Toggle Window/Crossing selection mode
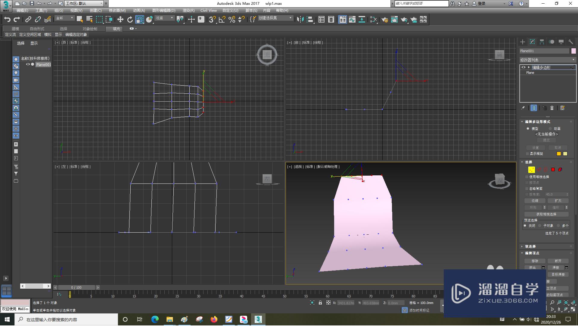 click(109, 20)
